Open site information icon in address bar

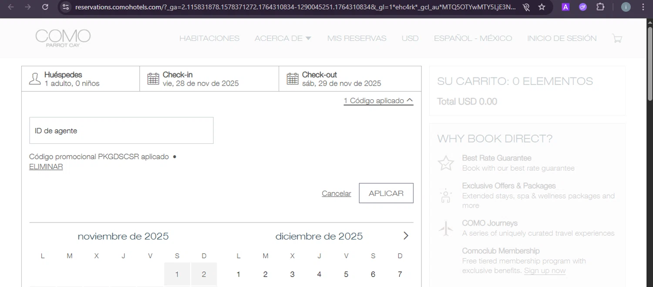point(66,7)
